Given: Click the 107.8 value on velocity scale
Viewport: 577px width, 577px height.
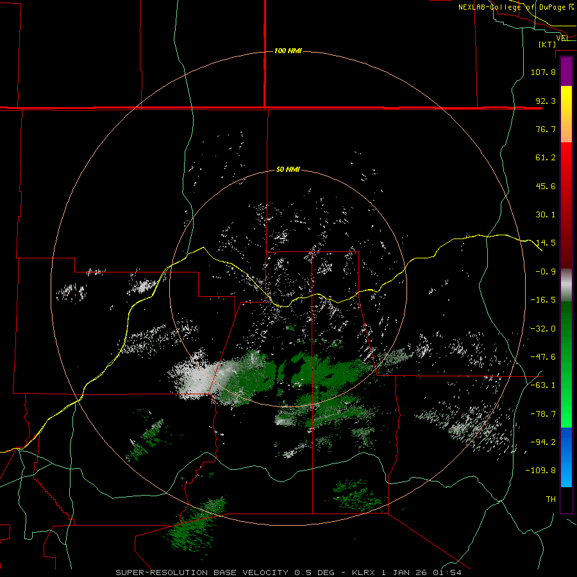Looking at the screenshot, I should (x=543, y=72).
